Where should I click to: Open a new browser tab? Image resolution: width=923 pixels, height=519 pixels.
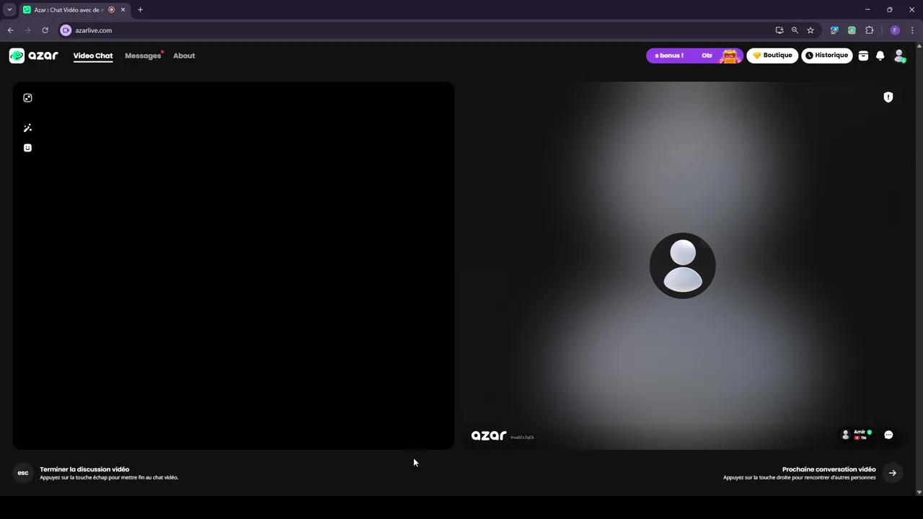[140, 10]
